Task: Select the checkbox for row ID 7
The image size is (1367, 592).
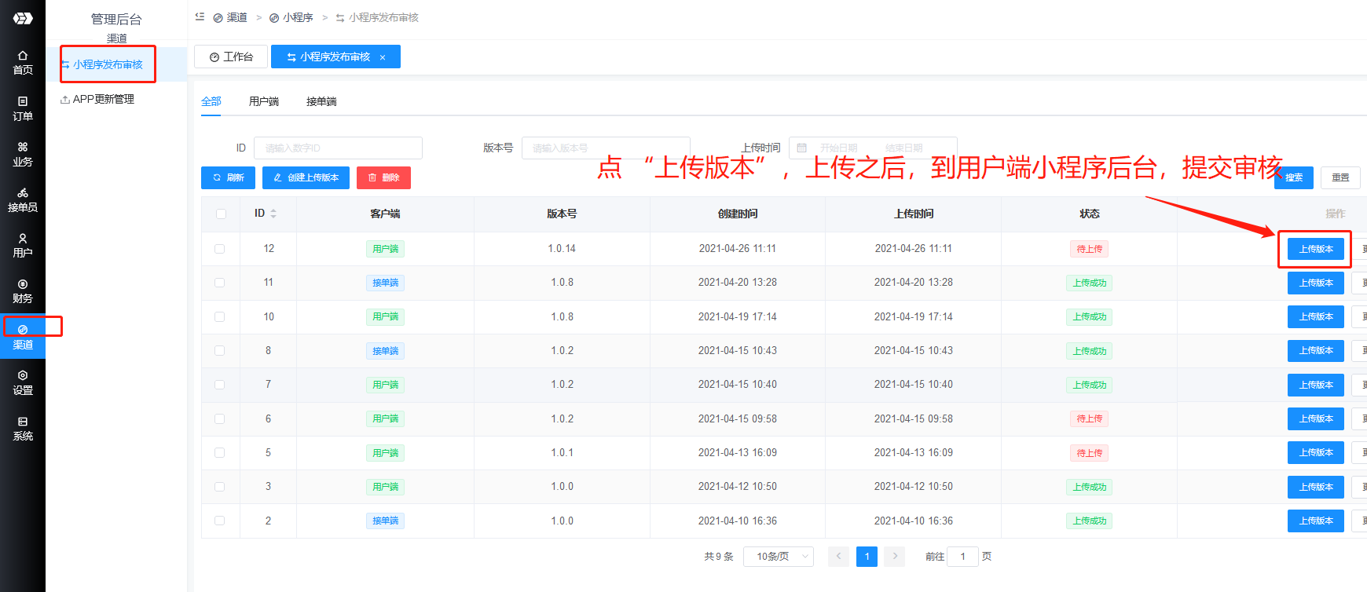Action: (x=220, y=385)
